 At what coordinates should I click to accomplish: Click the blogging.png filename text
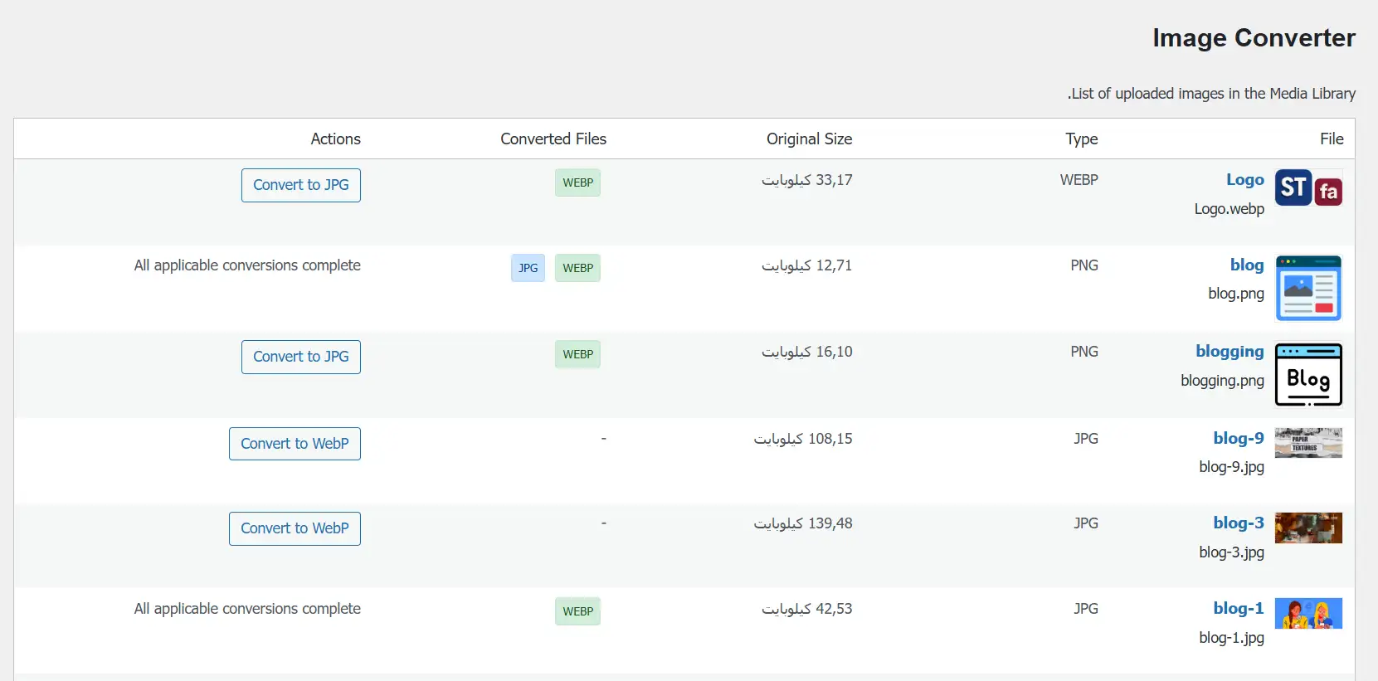click(1222, 381)
